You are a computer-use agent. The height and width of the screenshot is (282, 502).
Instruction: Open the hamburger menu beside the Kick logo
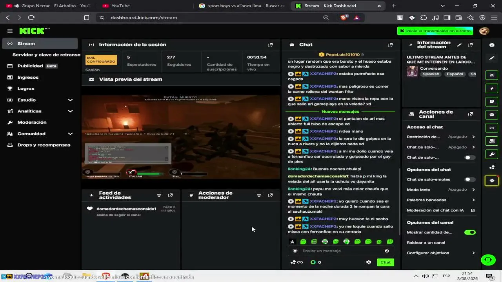point(10,31)
